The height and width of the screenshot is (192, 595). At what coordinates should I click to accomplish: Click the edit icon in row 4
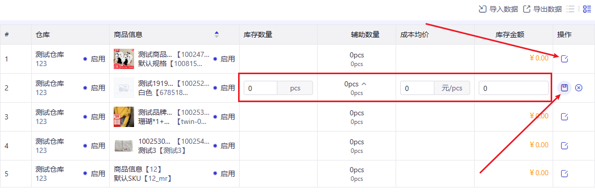(x=564, y=145)
